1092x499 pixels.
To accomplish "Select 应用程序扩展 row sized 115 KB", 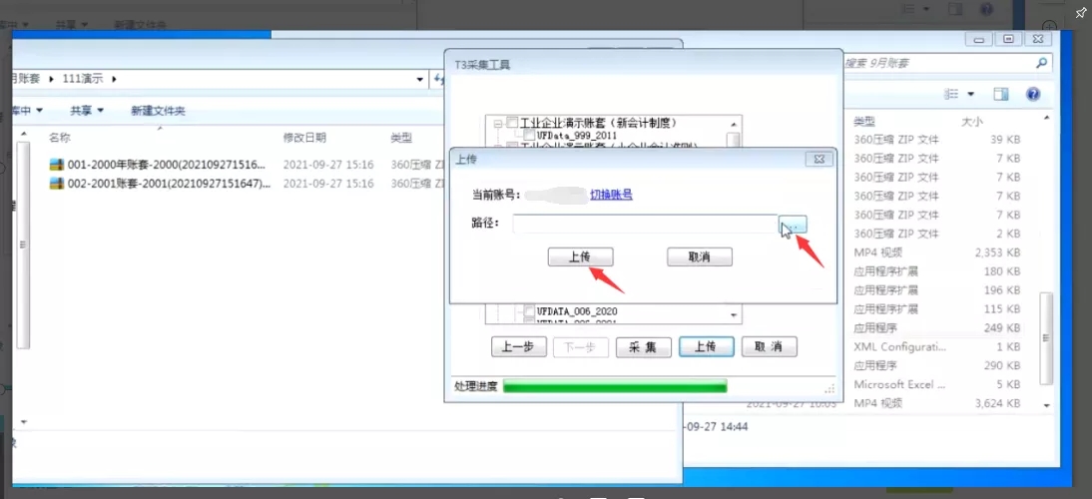I will coord(936,308).
